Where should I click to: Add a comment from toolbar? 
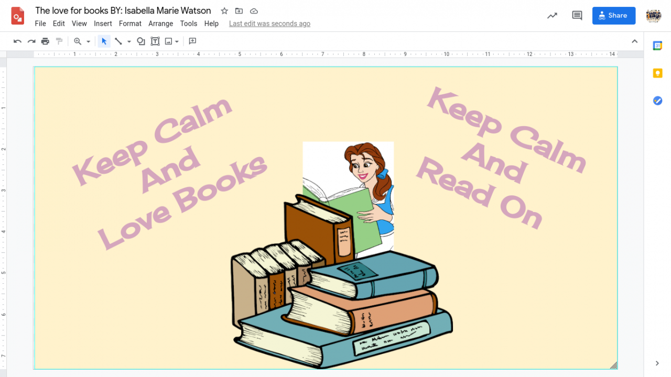(x=192, y=41)
